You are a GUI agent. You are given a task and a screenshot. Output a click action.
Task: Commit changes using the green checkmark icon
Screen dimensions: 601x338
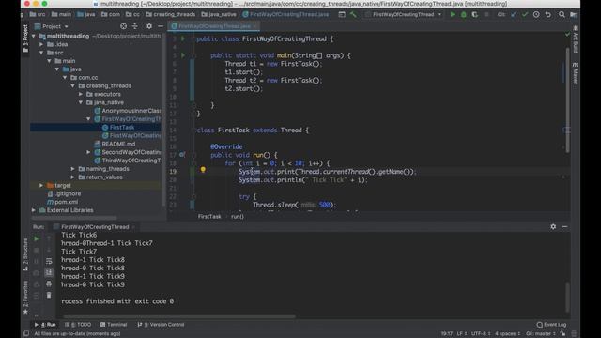[525, 15]
